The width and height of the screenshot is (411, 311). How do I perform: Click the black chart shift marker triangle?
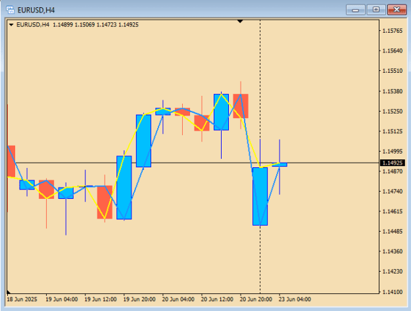(x=240, y=21)
